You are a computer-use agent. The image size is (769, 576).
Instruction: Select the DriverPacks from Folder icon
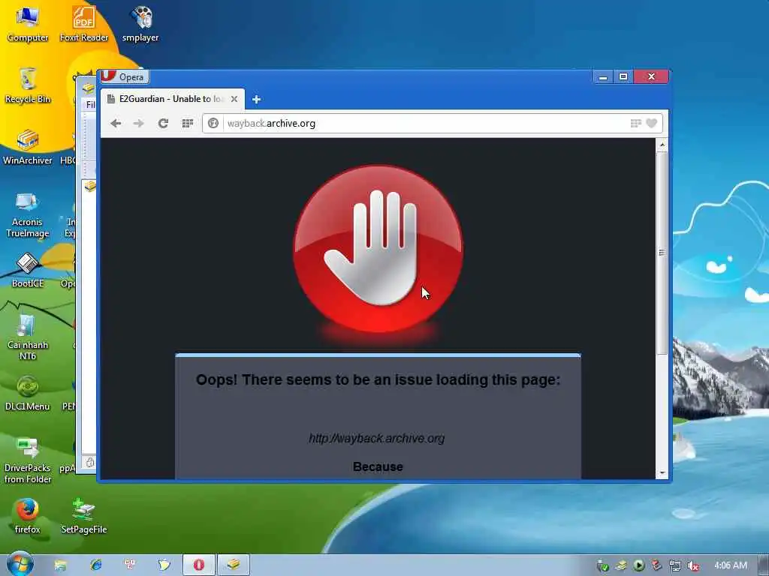pos(28,460)
